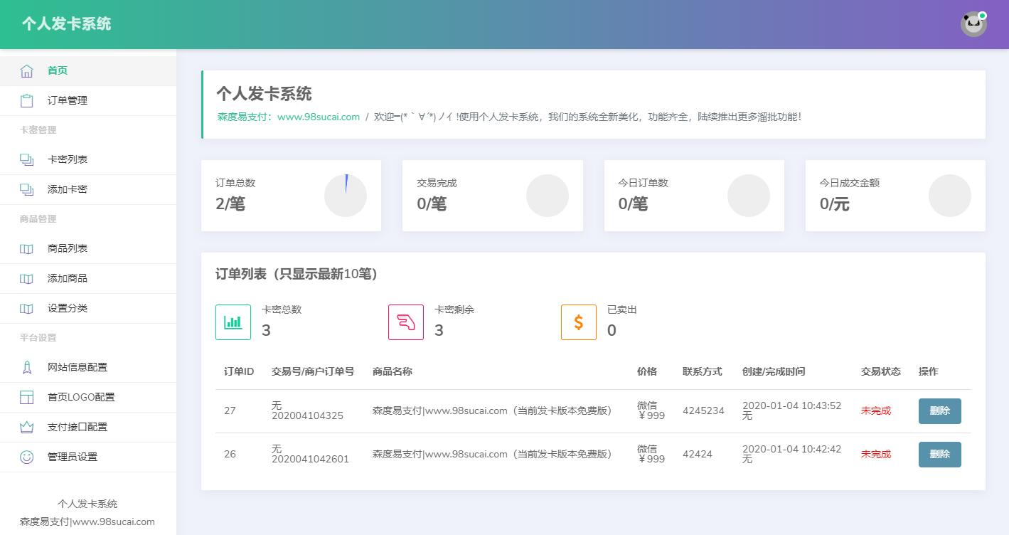The image size is (1009, 535).
Task: Click the pink hand icon for 卡密剩余
Action: pyautogui.click(x=406, y=322)
